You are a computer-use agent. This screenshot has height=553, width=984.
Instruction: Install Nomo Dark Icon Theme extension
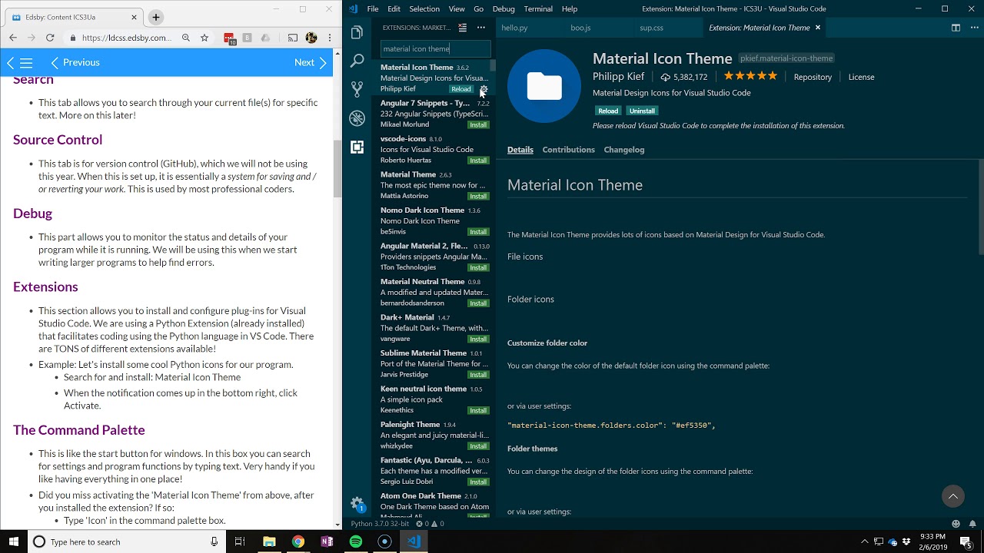click(x=478, y=232)
